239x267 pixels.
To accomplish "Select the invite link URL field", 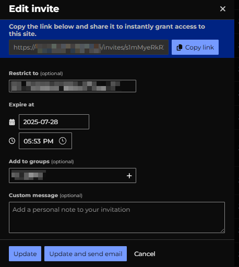I will coord(89,47).
